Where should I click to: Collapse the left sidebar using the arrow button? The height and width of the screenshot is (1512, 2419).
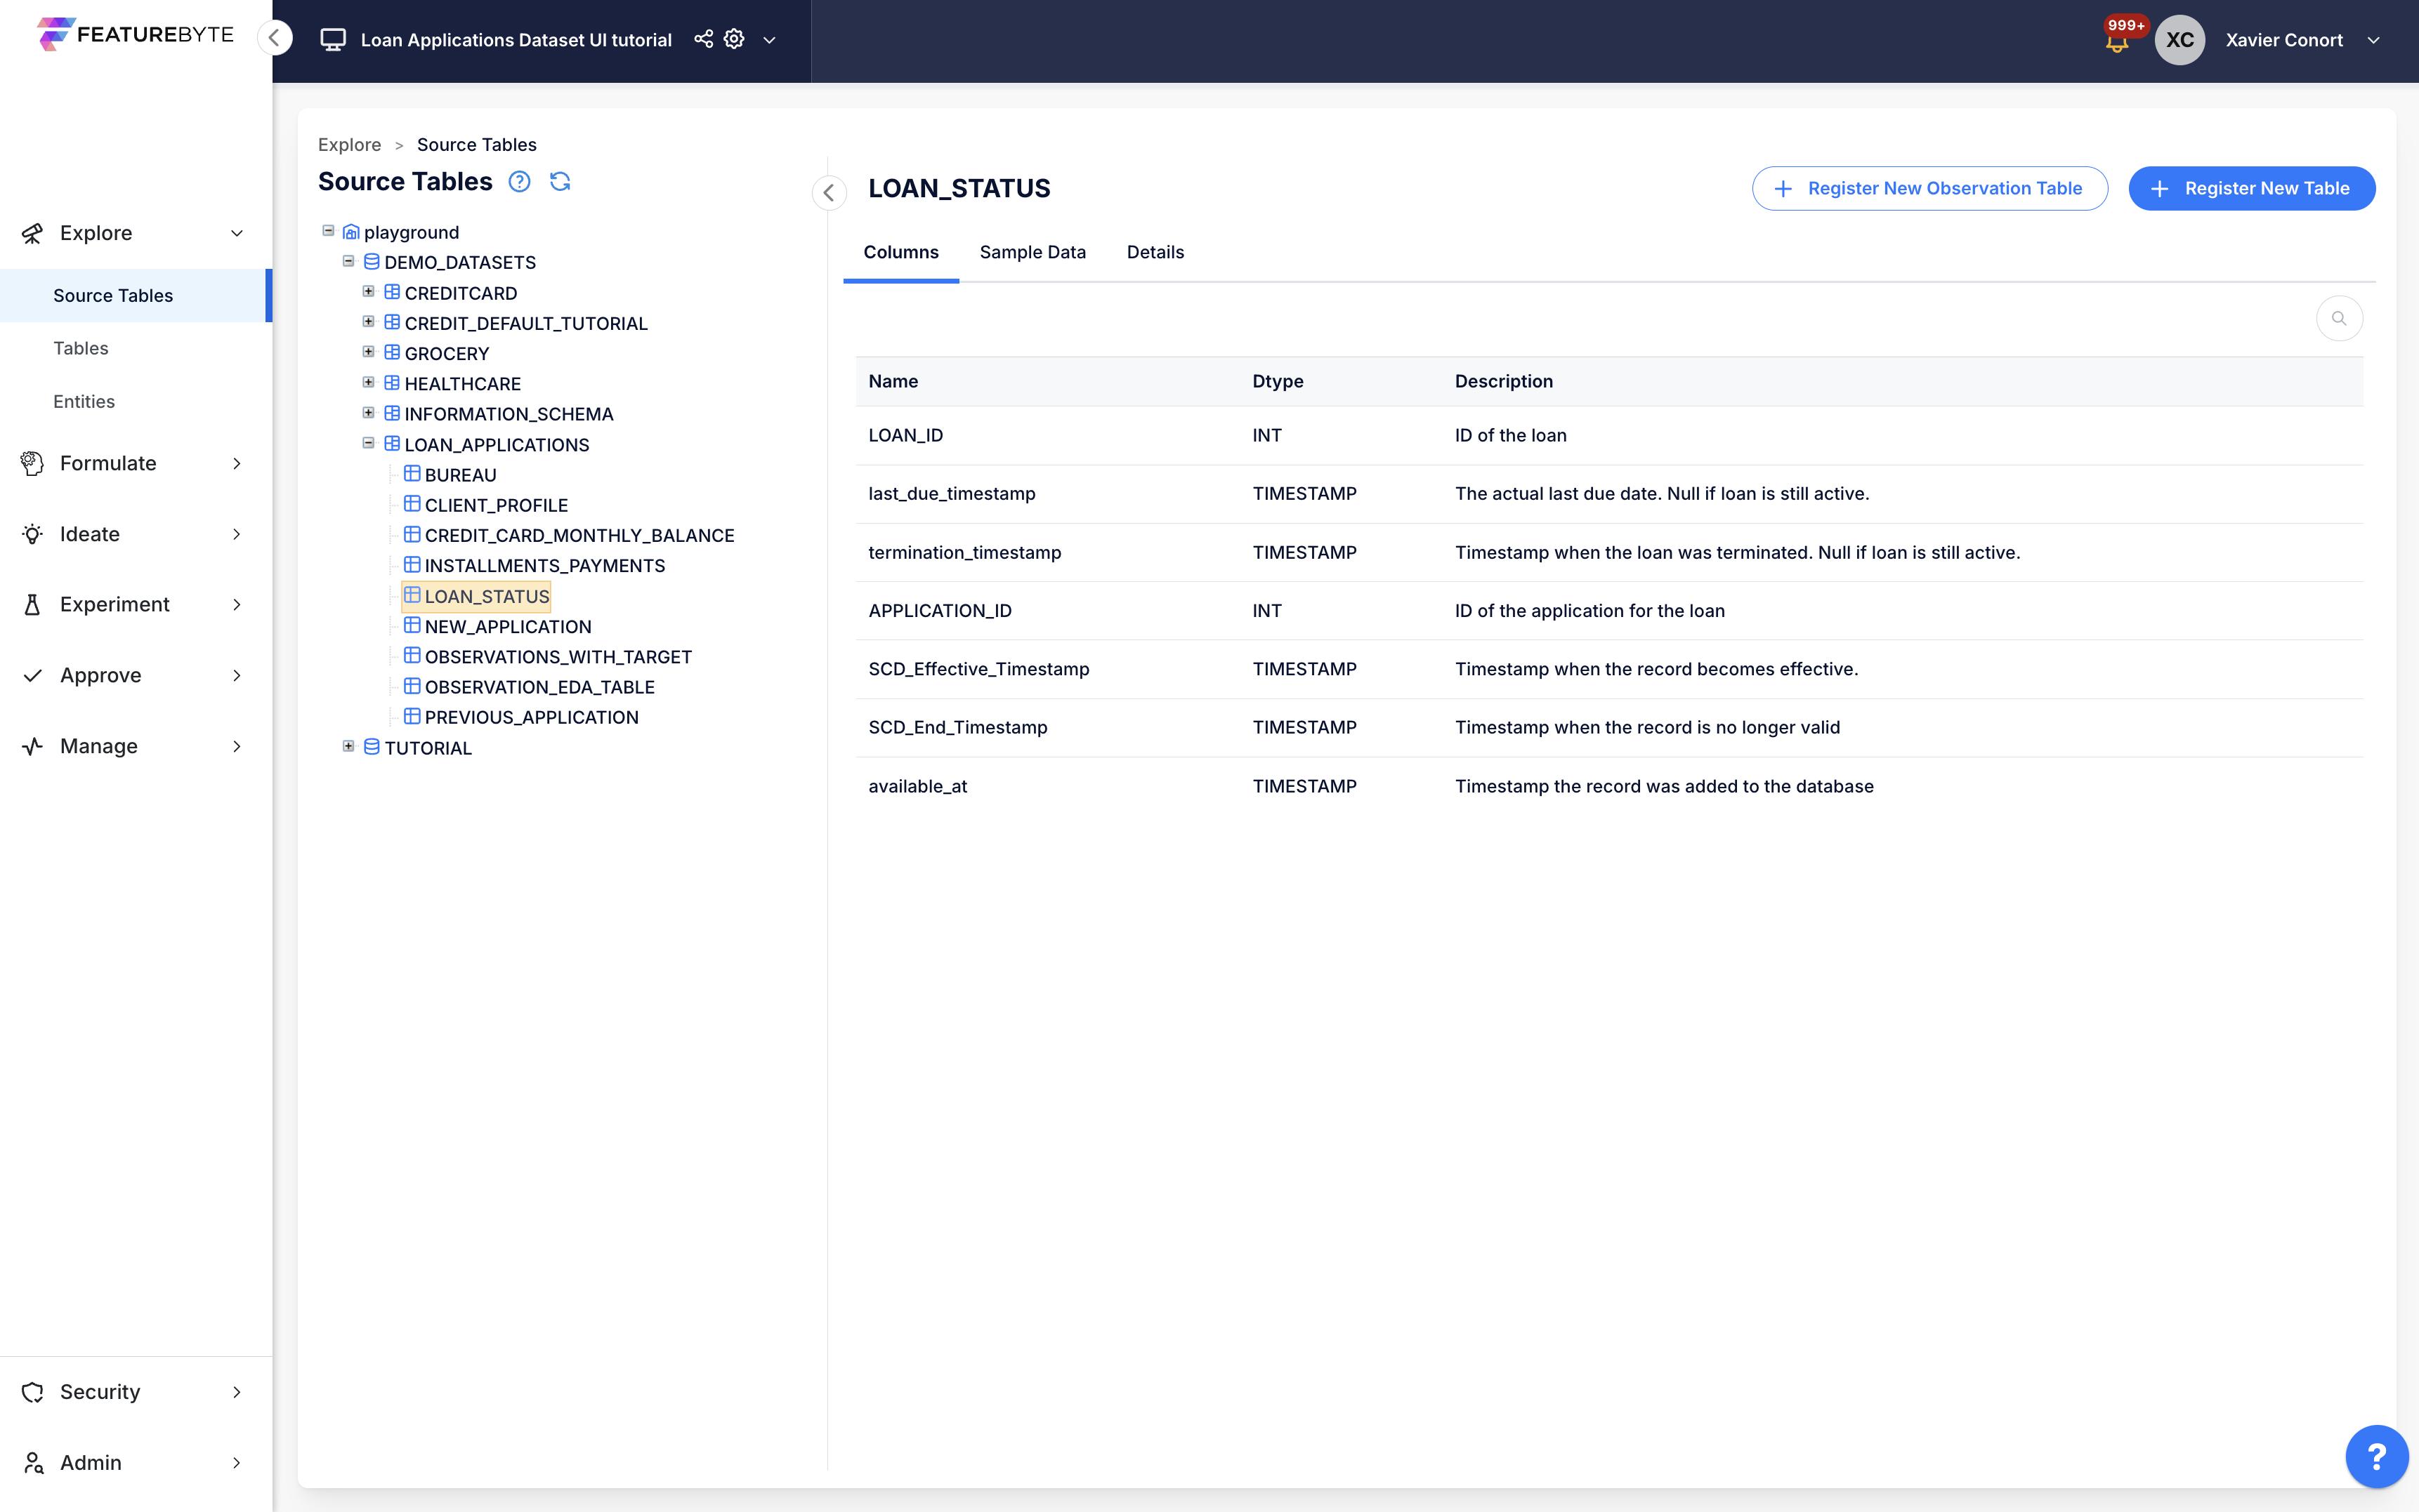274,38
